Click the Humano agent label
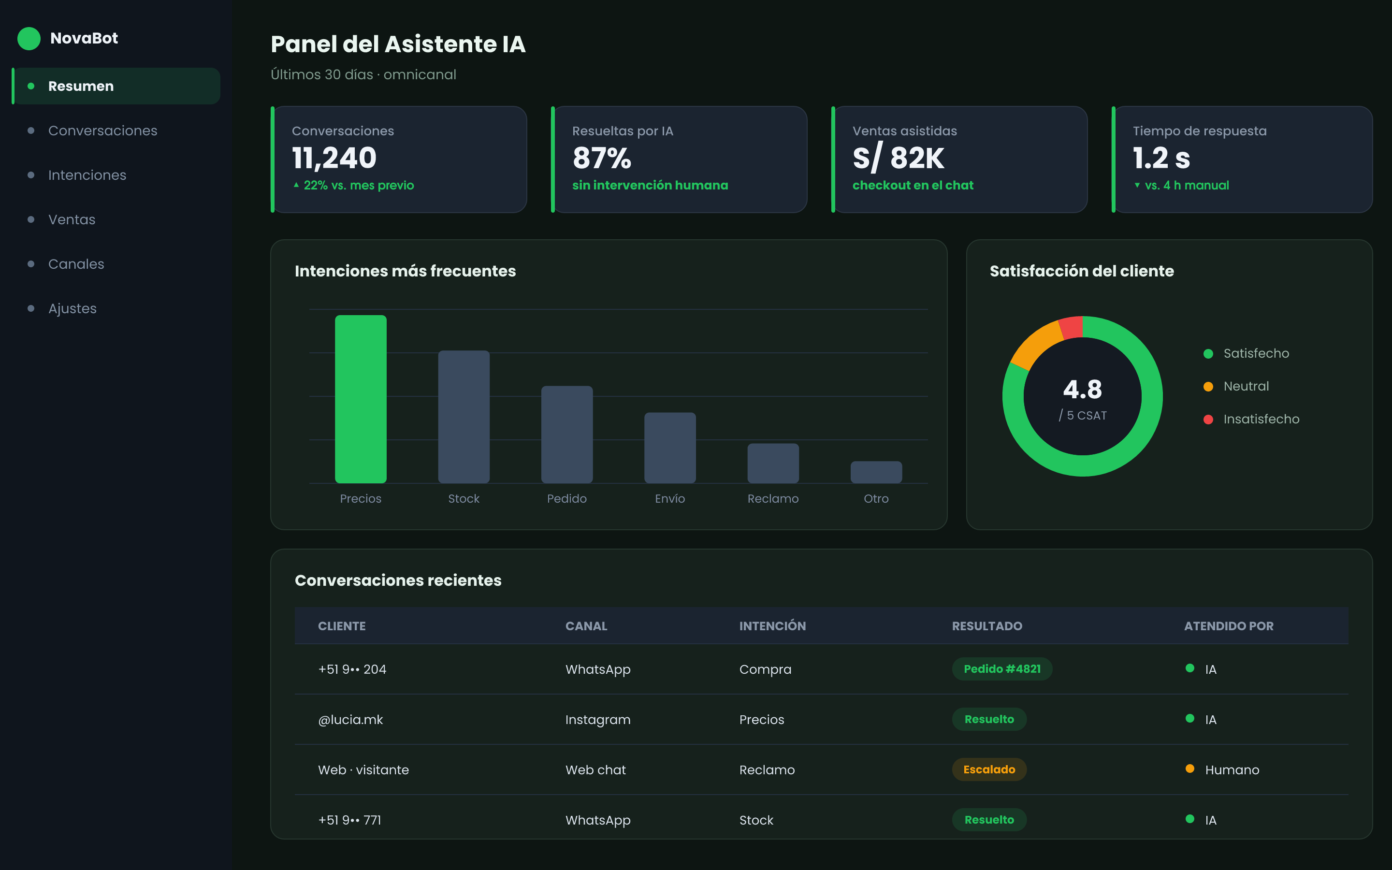1392x870 pixels. [1232, 770]
